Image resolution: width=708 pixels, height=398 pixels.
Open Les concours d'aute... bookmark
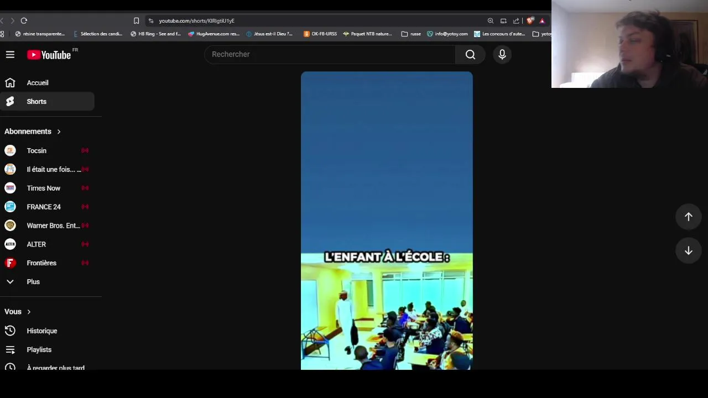(x=499, y=34)
